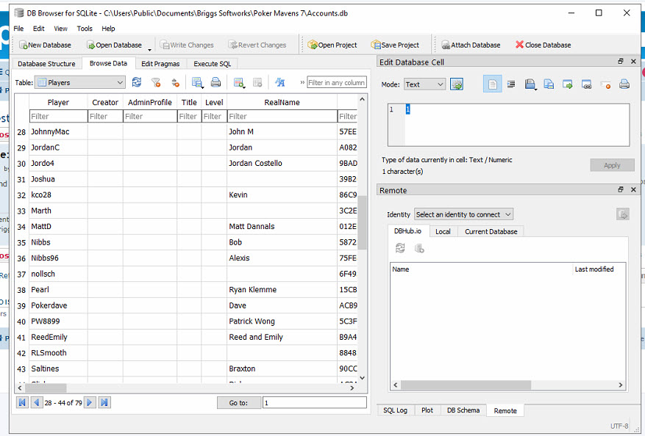Refresh the Players table data
This screenshot has height=436, width=645.
(137, 83)
